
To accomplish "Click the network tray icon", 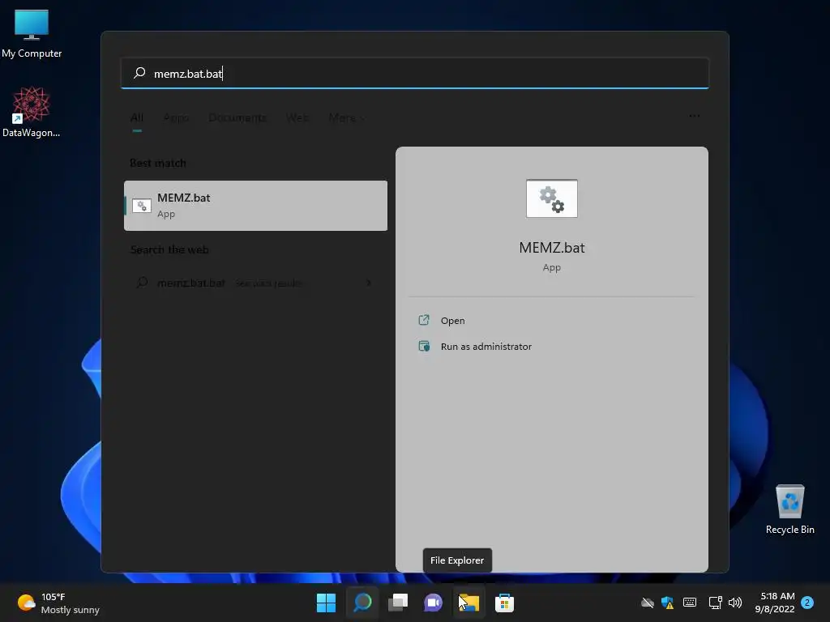I will [x=715, y=603].
